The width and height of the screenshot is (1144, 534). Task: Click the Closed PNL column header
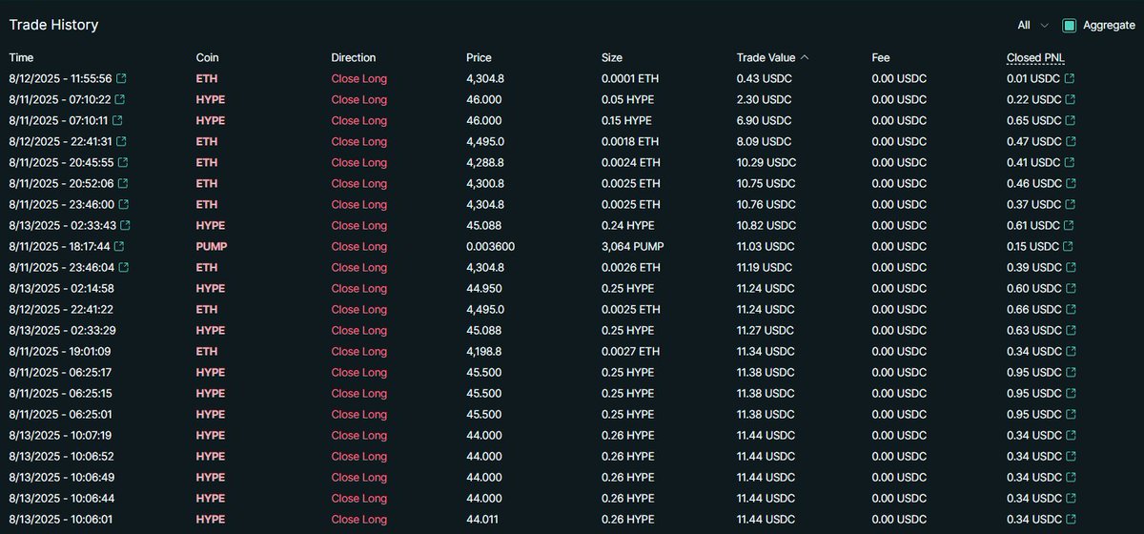click(1035, 58)
